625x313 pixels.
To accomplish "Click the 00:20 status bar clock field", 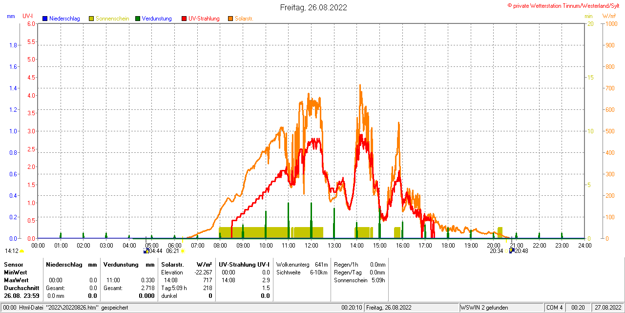I will tap(578, 308).
